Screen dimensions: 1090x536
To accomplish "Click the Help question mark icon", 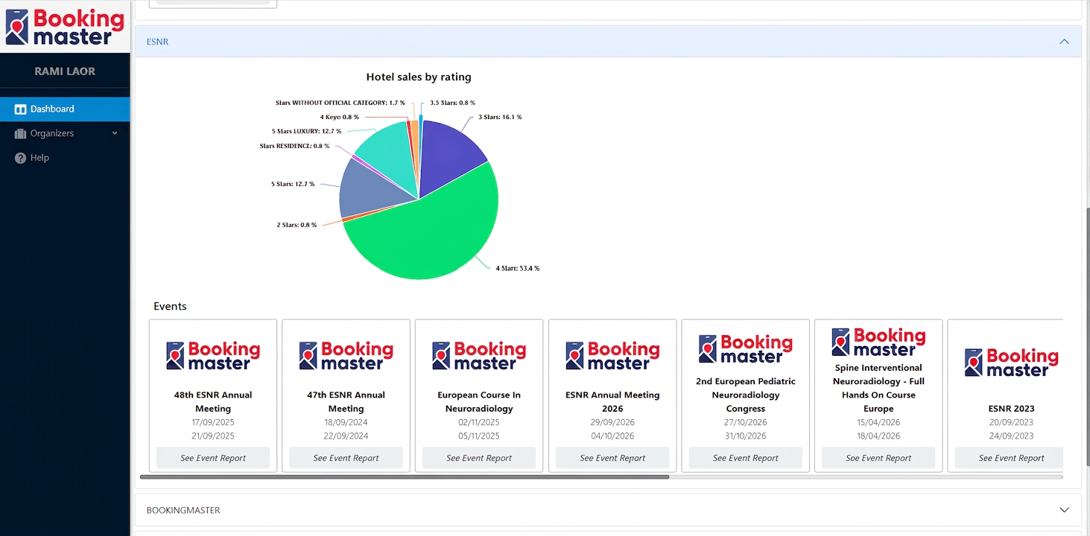I will click(x=21, y=158).
